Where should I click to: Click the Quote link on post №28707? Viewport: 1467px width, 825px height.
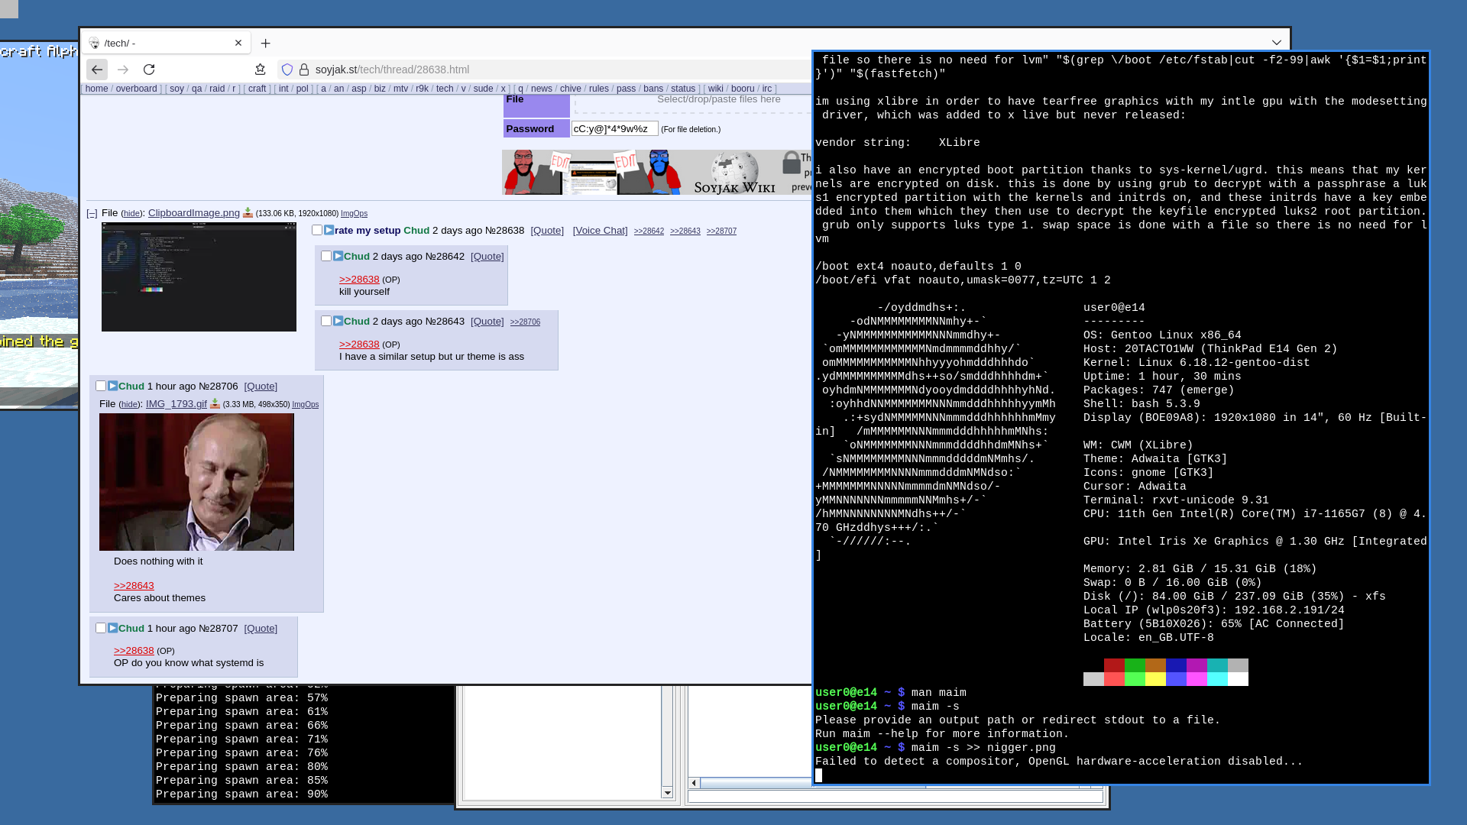[261, 628]
